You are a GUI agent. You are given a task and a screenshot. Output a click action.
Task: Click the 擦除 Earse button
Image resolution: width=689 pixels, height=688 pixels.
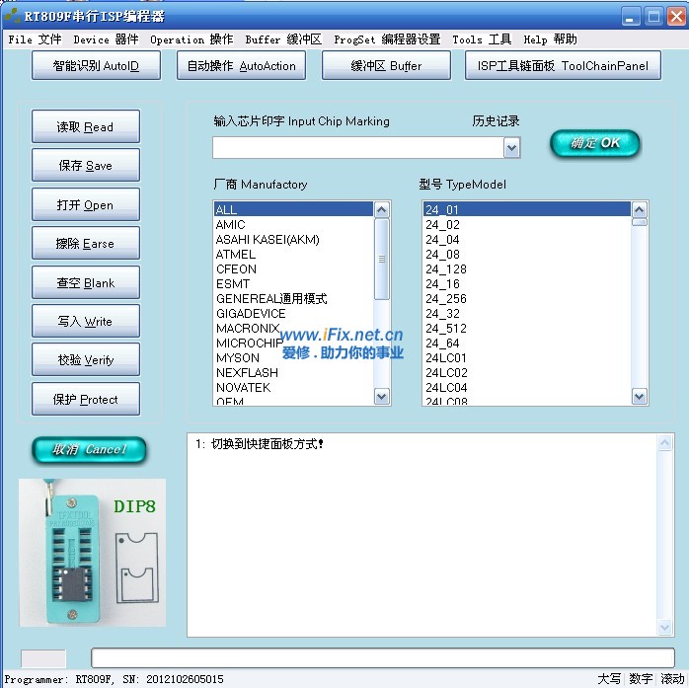tap(85, 244)
